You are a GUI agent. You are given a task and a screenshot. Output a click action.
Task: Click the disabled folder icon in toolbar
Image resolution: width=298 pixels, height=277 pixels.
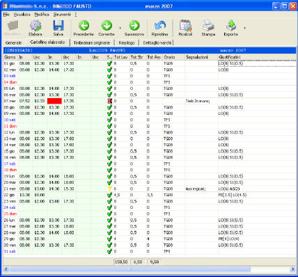point(13,26)
